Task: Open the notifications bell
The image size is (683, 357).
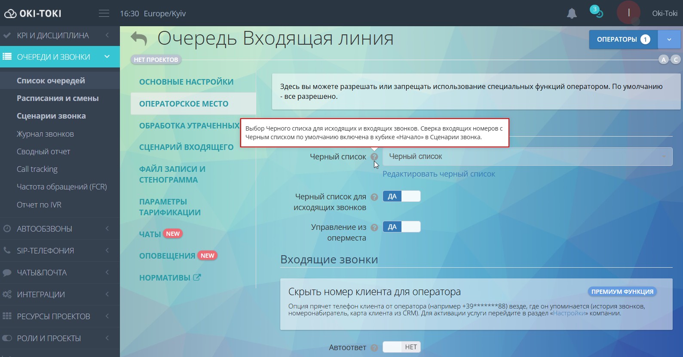Action: (572, 13)
